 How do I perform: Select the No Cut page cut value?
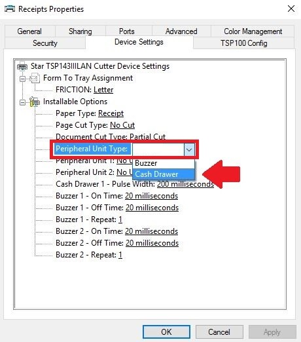122,125
